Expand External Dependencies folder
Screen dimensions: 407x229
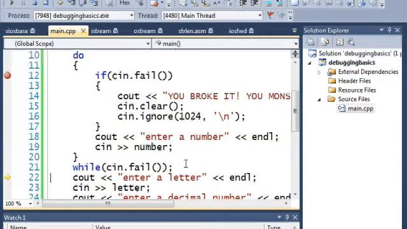(x=319, y=72)
